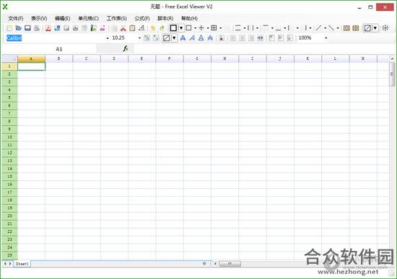Screen dimensions: 397x279
Task: Open the font color dropdown arrow
Action: pos(174,38)
